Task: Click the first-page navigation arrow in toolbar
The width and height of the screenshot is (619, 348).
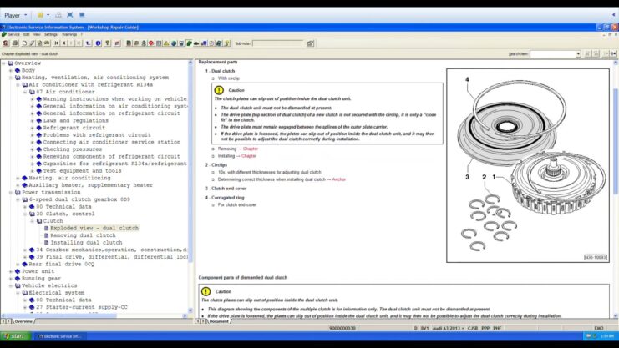Action: [56, 42]
